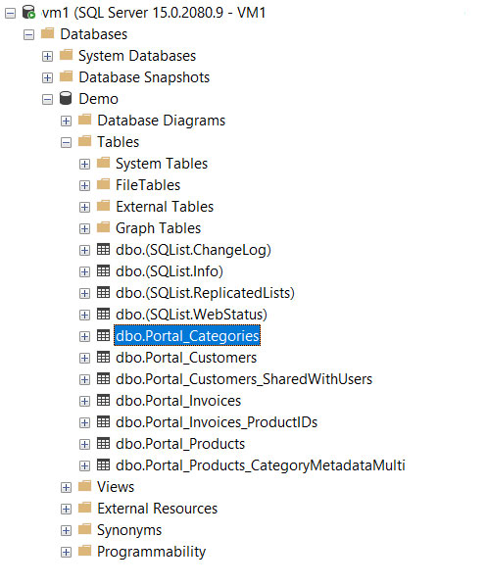Click the FileTables folder icon

pos(104,184)
